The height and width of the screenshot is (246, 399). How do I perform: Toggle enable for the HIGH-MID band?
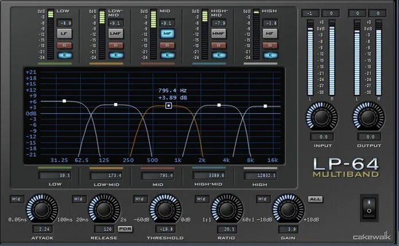coord(219,55)
